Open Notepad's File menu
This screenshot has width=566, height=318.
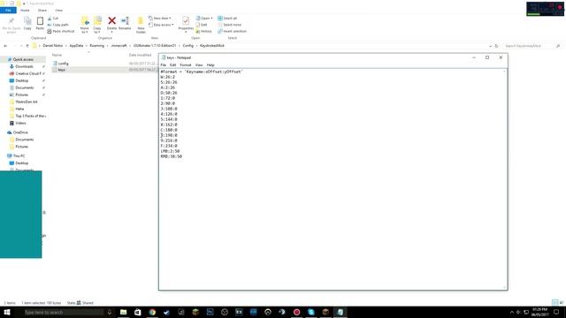(163, 64)
